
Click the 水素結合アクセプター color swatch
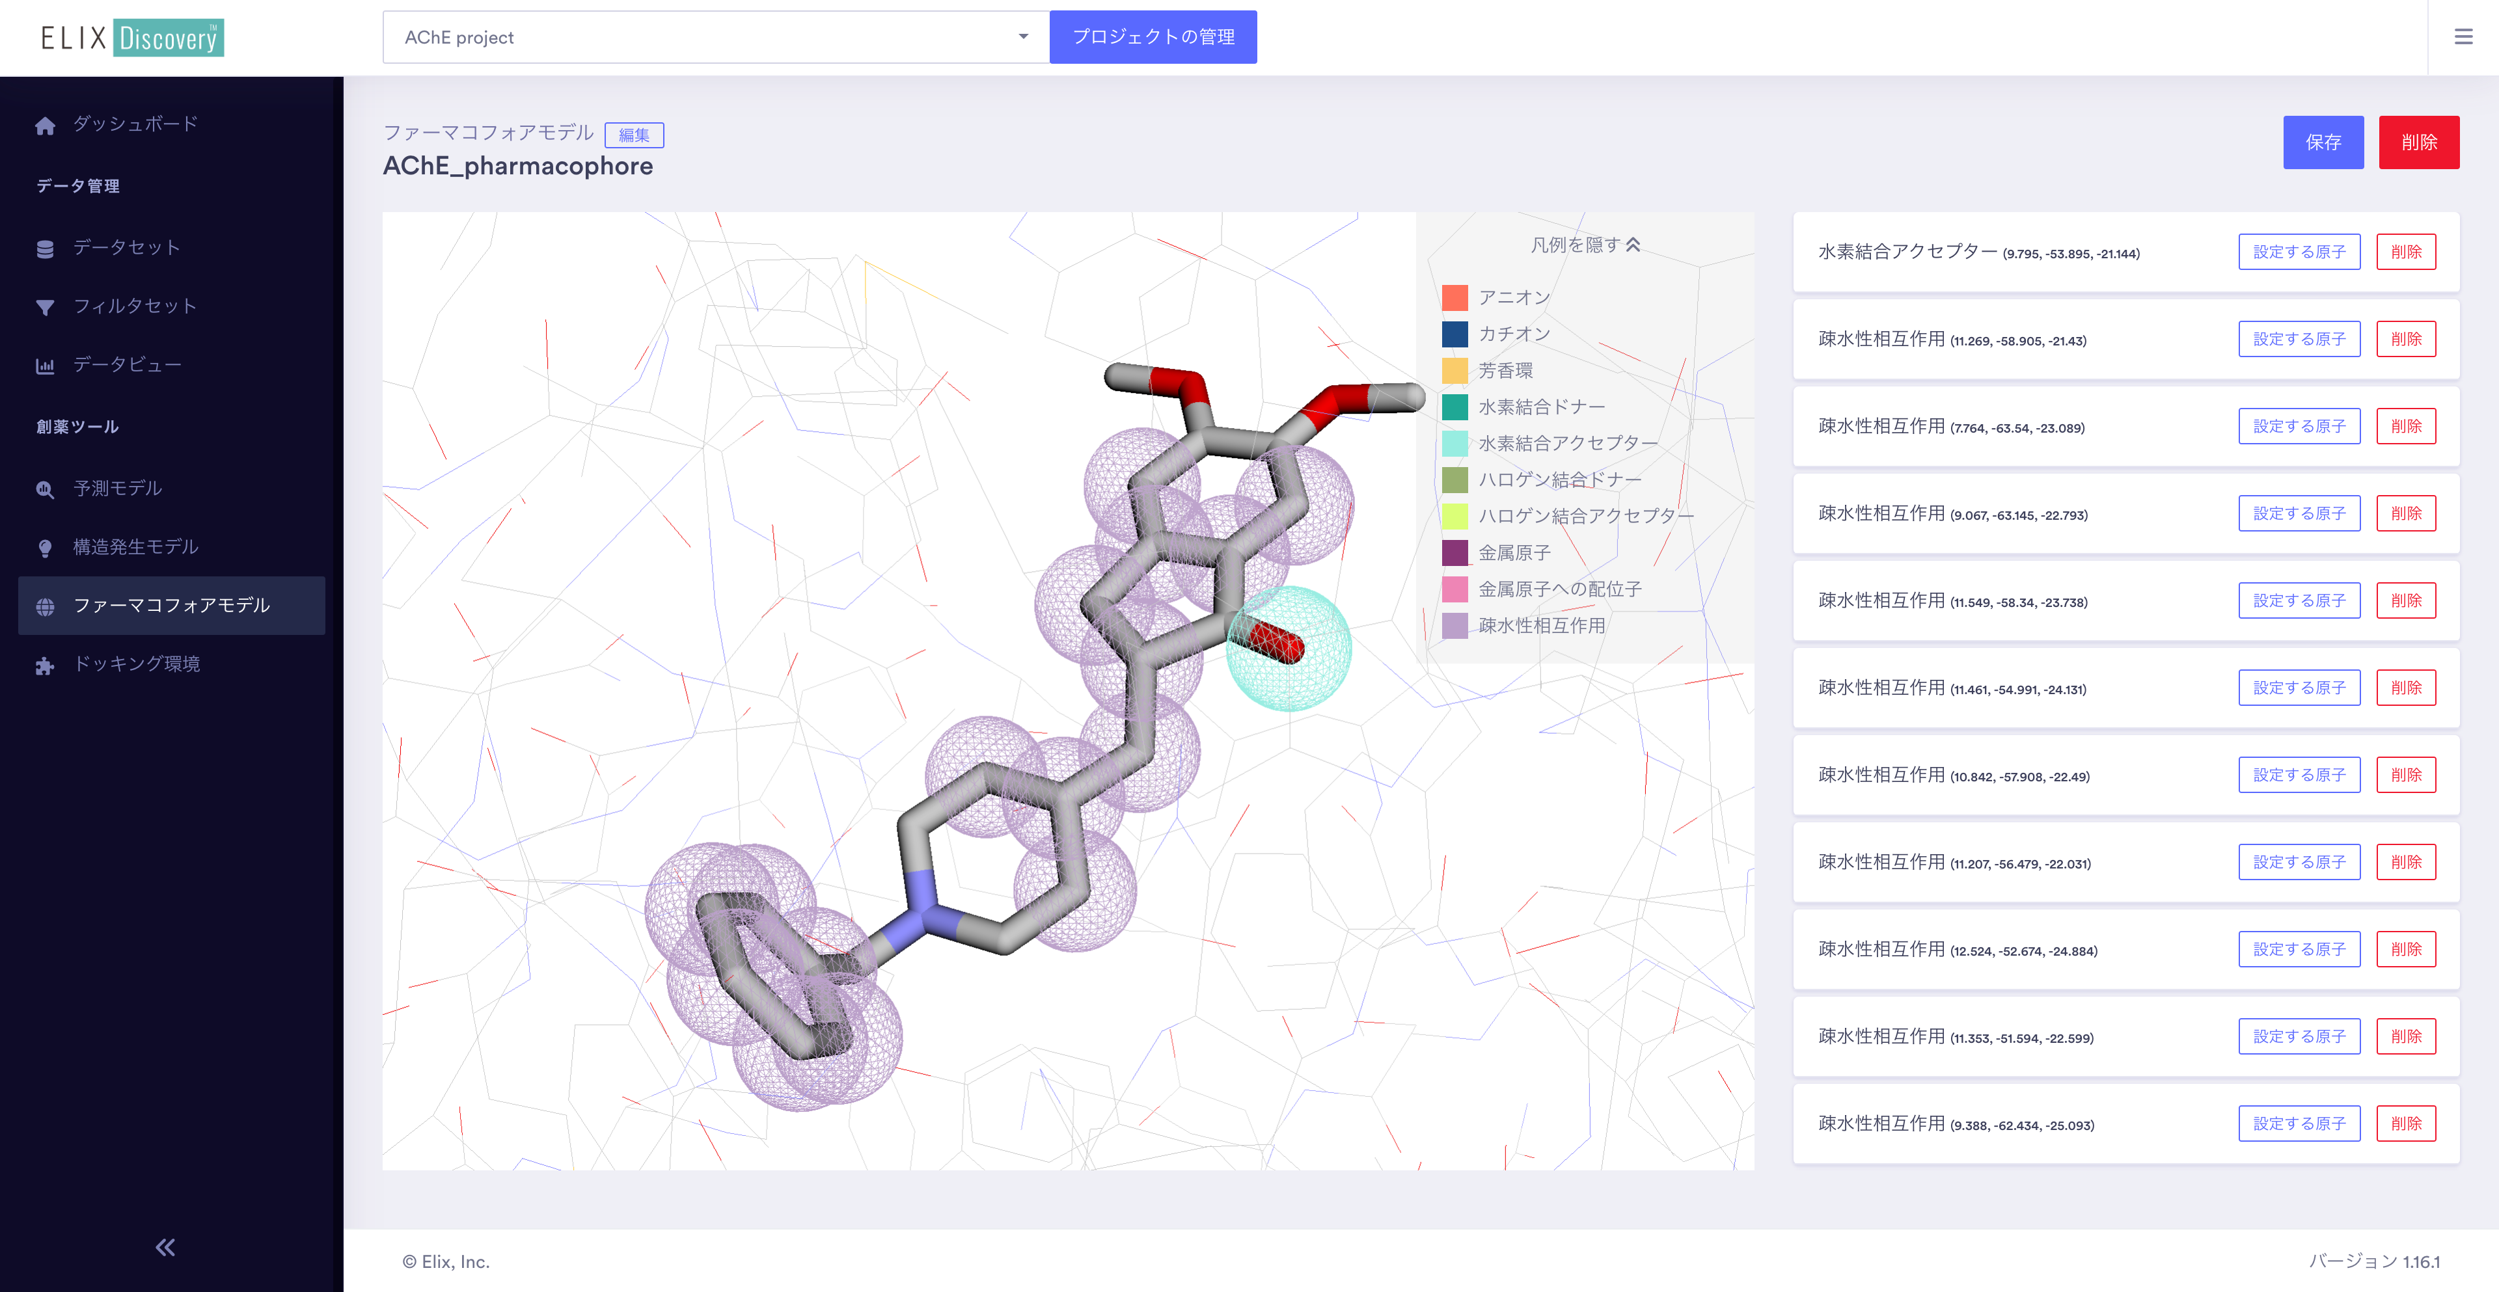point(1454,442)
